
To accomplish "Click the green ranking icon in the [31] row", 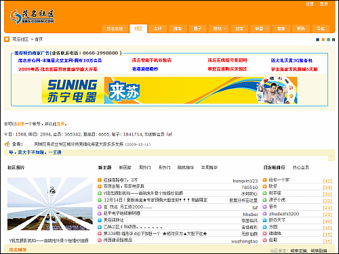I will (264, 193).
